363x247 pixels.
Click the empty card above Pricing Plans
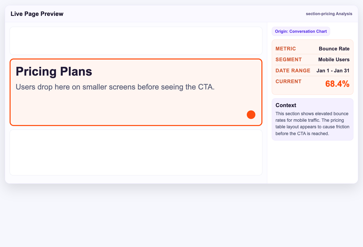pyautogui.click(x=136, y=41)
